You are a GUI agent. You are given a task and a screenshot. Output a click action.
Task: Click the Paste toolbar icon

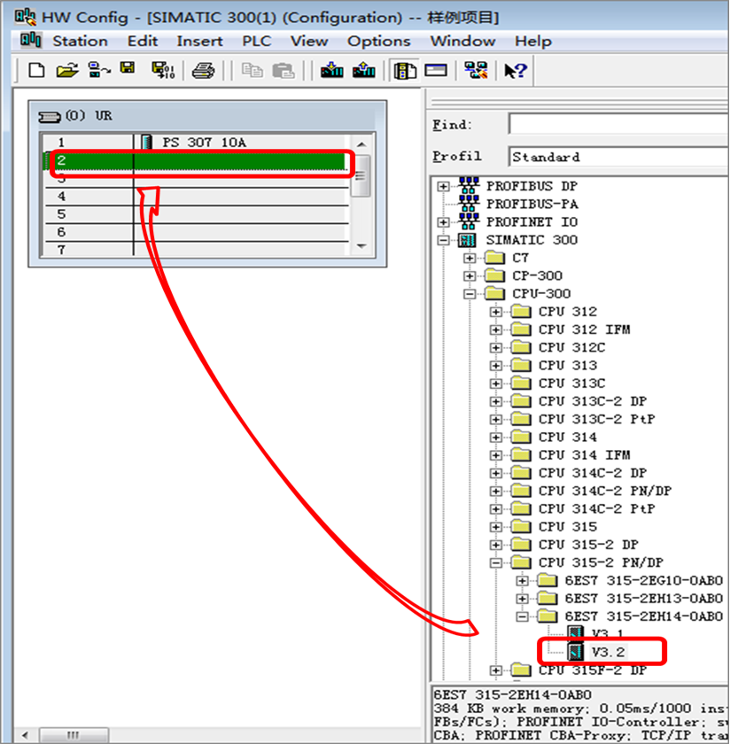click(x=283, y=71)
